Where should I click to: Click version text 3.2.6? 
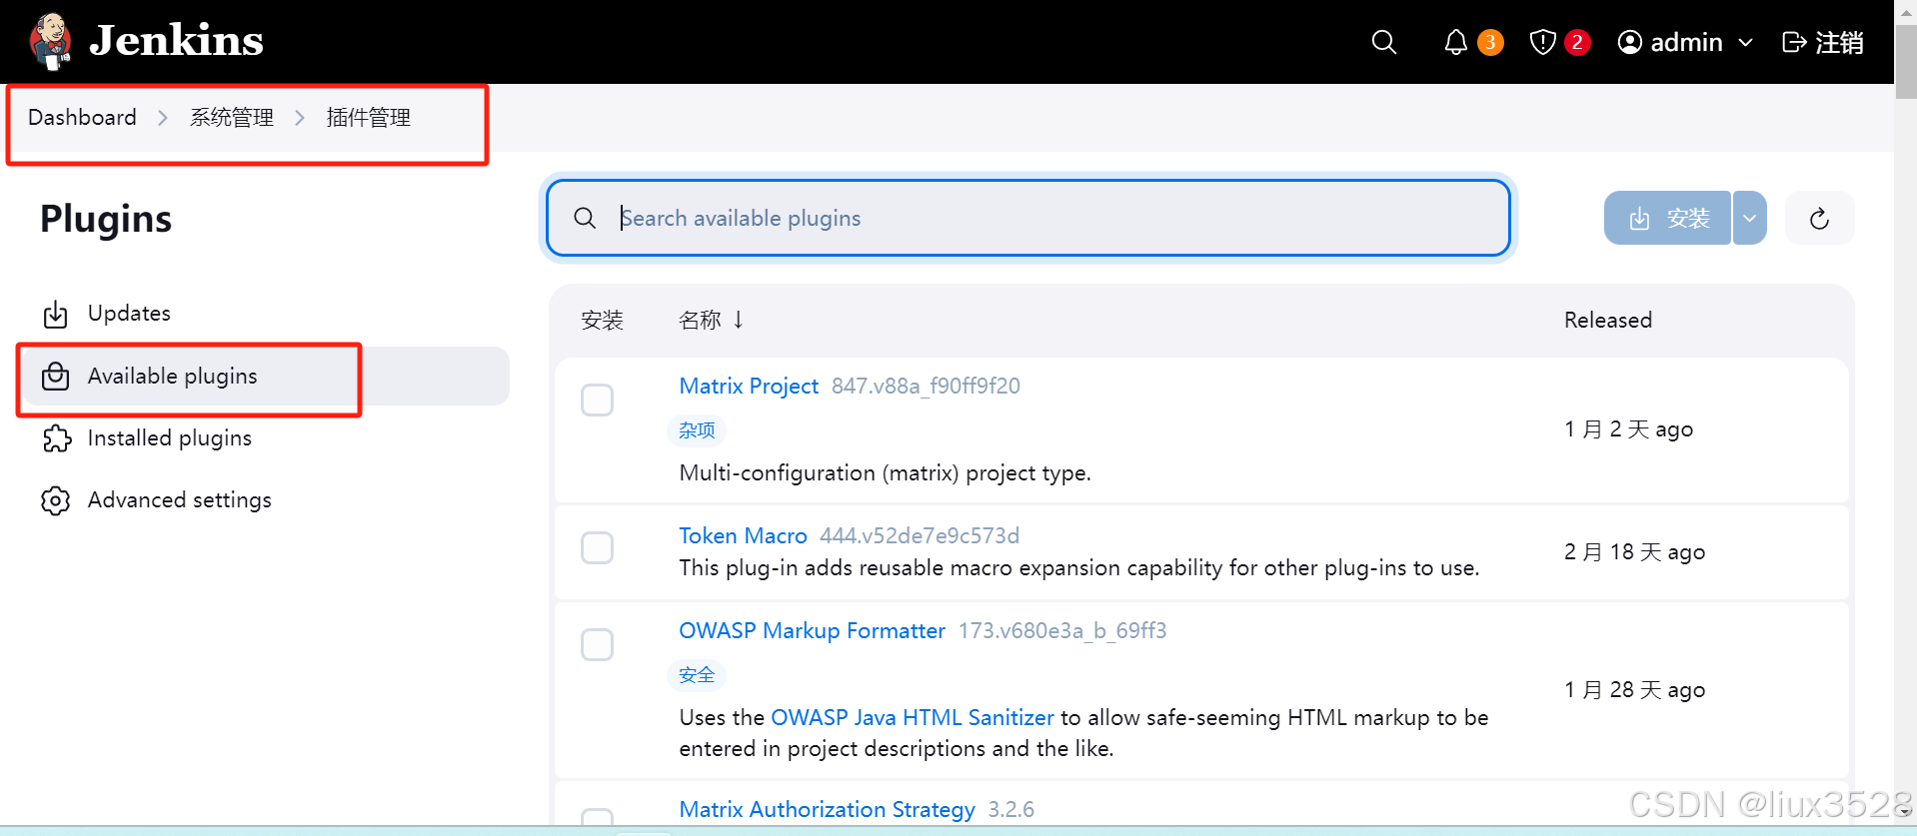point(1010,809)
